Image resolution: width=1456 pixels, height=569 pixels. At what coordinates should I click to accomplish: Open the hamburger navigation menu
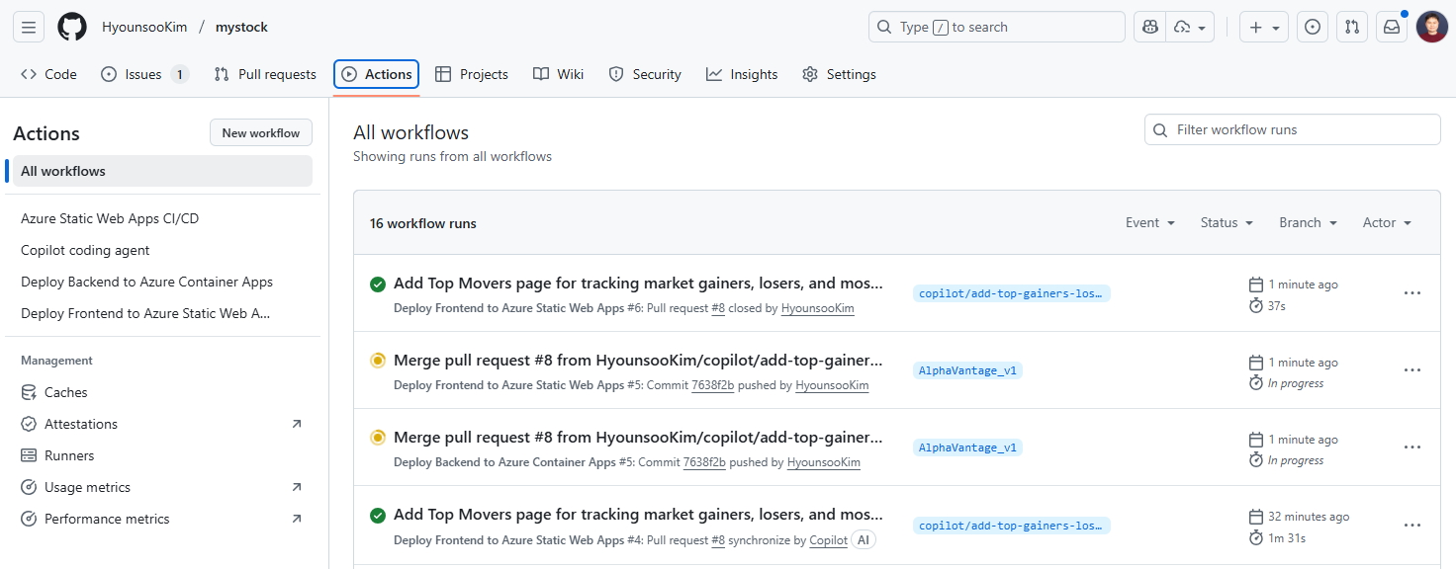click(x=29, y=27)
